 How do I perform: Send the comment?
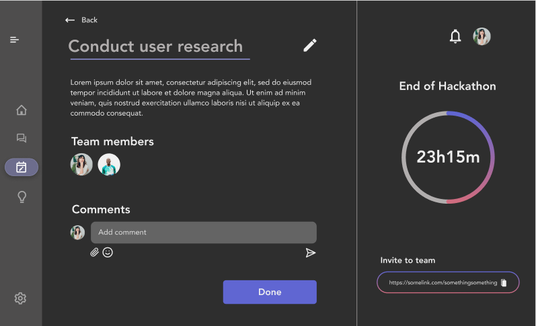coord(310,253)
